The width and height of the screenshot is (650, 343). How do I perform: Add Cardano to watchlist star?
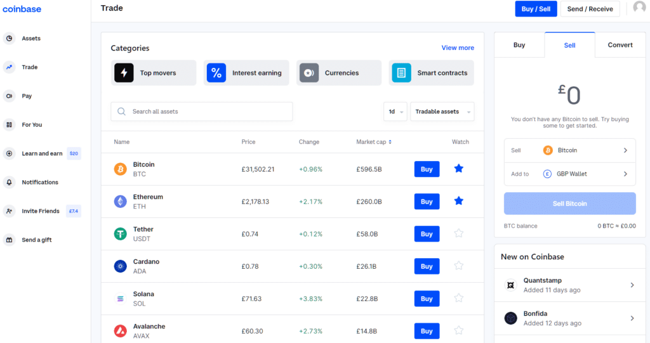(458, 266)
